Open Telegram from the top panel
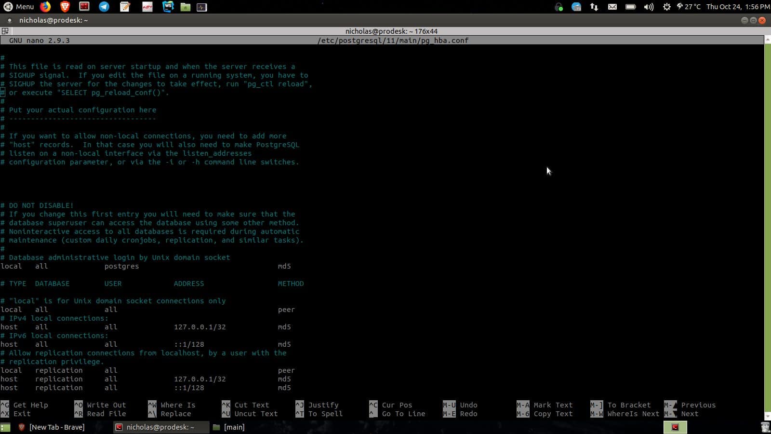The image size is (771, 434). [x=102, y=7]
